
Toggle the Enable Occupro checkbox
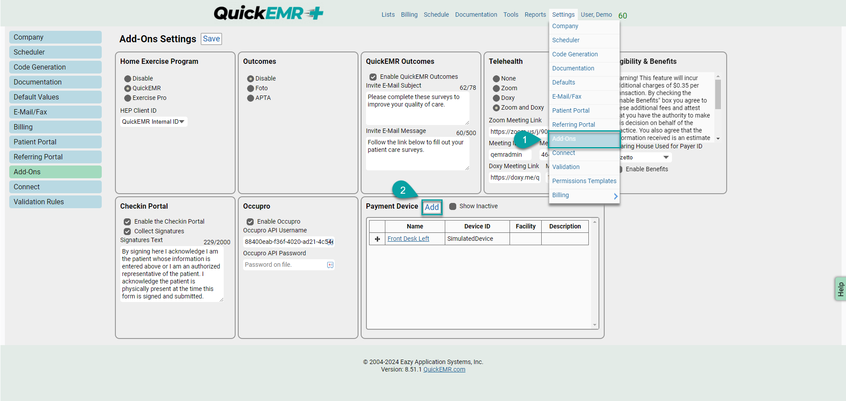click(x=250, y=222)
